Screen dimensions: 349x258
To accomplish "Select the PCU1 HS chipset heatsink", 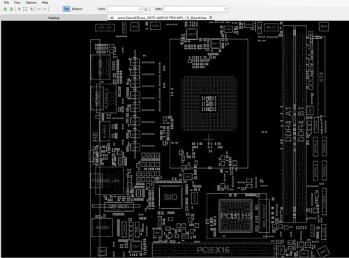I will click(236, 215).
